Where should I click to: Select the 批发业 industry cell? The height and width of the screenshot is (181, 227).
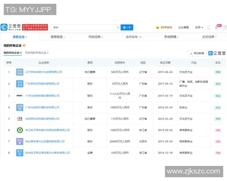point(183,107)
